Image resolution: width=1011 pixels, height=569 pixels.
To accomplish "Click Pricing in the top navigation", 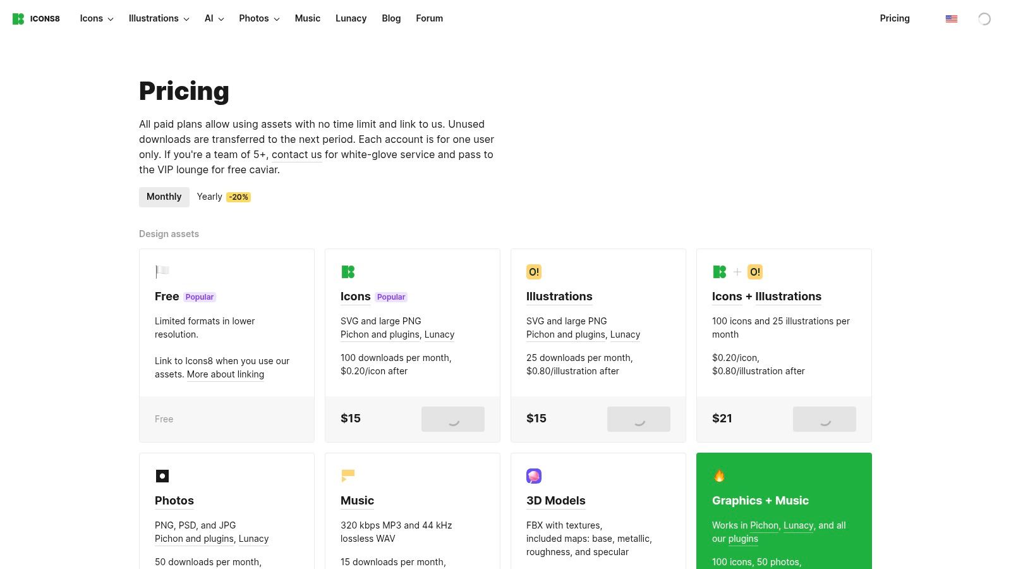I will pos(895,19).
